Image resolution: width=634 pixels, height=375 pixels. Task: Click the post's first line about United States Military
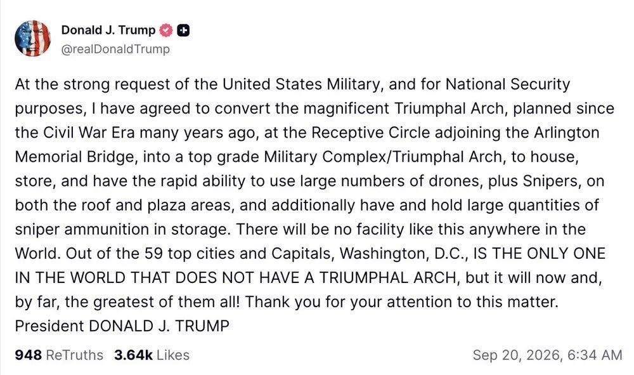tap(292, 84)
